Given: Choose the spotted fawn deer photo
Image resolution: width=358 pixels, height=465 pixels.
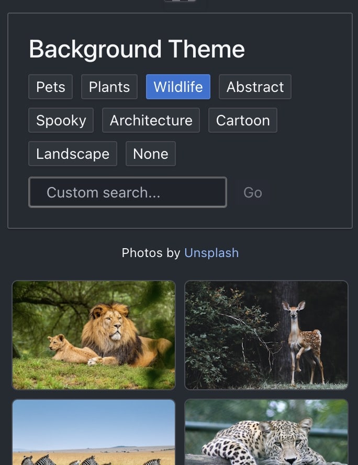Looking at the screenshot, I should [266, 335].
